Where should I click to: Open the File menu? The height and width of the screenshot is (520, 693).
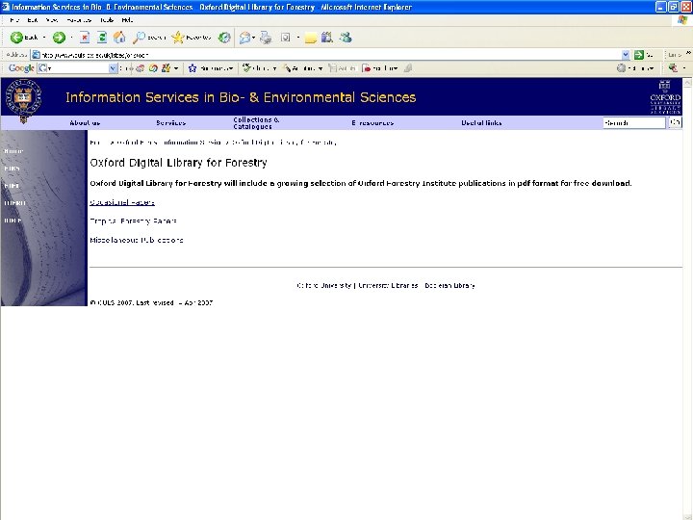click(14, 20)
